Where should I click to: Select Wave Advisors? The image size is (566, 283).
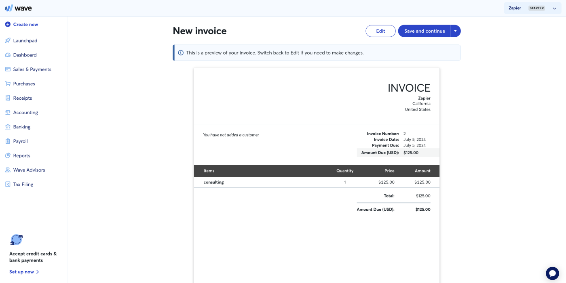29,170
